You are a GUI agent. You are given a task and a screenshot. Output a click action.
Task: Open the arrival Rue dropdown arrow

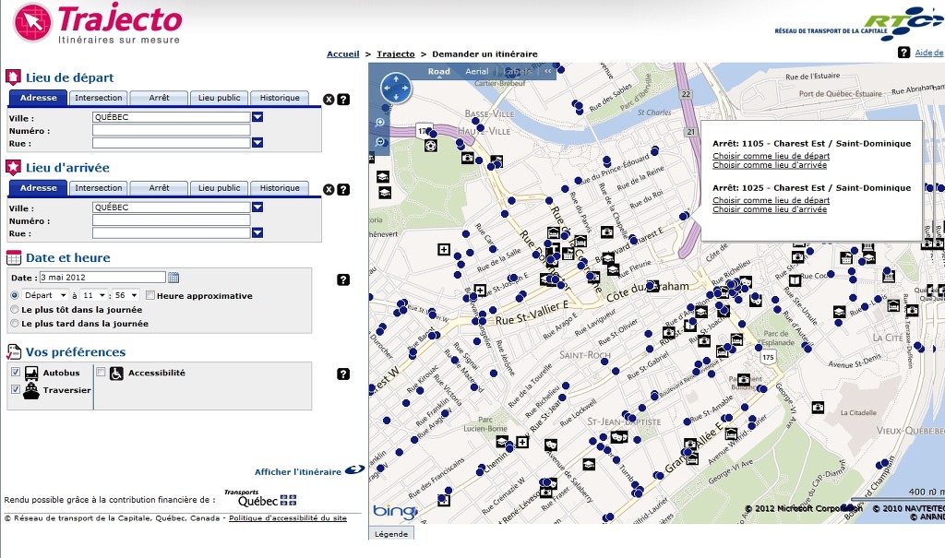pos(257,233)
